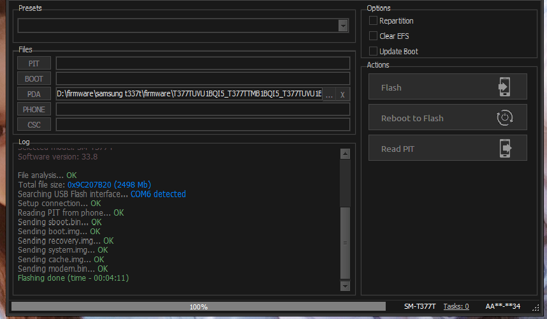Click log scrollbar down arrow
Image resolution: width=547 pixels, height=319 pixels.
(345, 286)
